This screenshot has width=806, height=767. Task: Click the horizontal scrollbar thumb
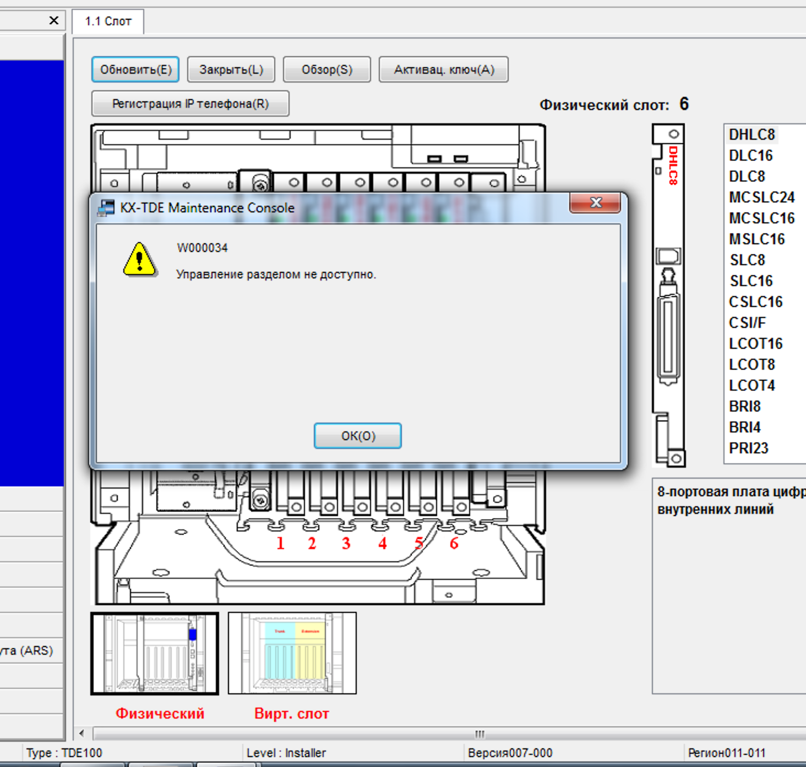(x=480, y=733)
